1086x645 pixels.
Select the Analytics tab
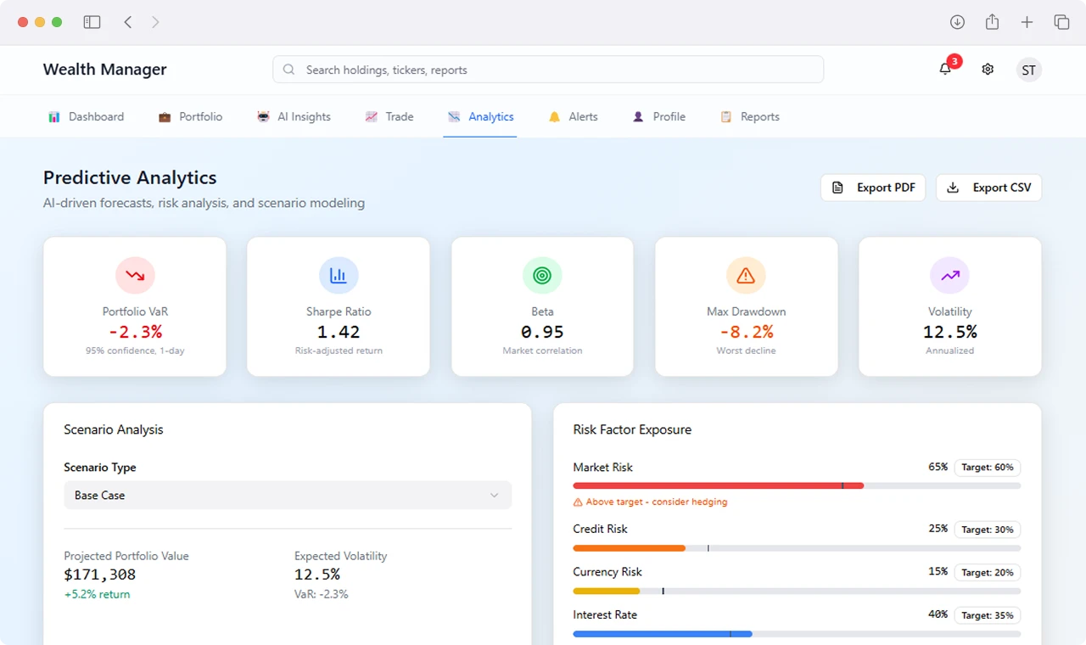[480, 116]
